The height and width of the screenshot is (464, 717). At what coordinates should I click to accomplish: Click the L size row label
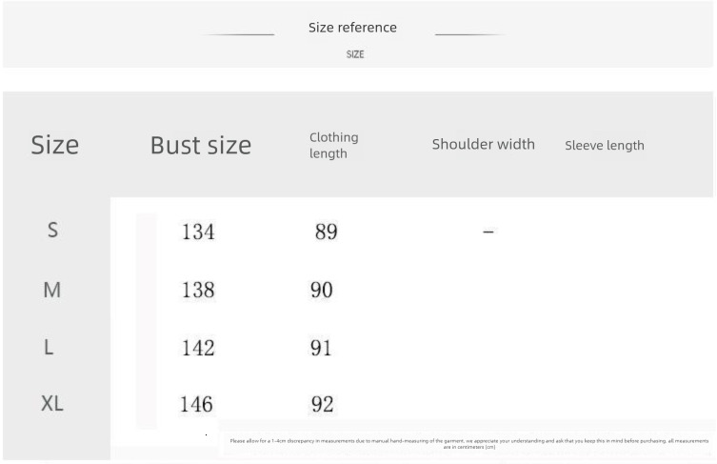coord(49,348)
